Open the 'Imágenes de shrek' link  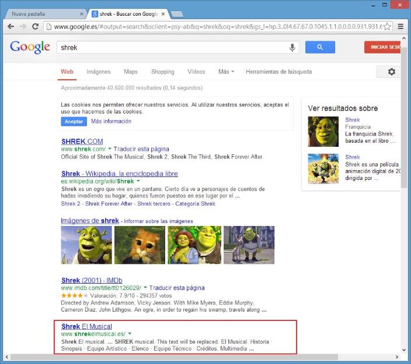click(90, 221)
